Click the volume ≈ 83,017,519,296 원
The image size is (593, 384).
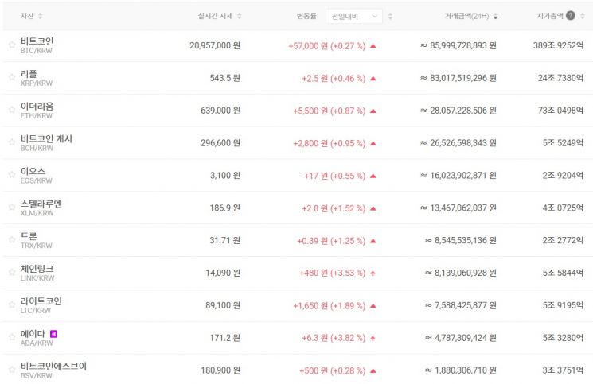pyautogui.click(x=458, y=78)
